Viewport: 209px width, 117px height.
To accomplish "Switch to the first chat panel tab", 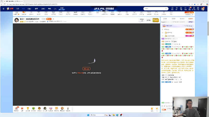I will click(165, 19).
